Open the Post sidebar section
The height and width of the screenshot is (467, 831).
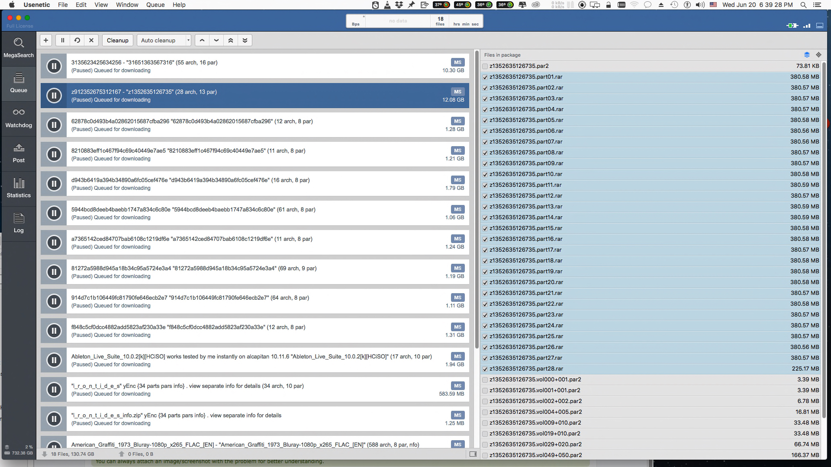click(19, 154)
